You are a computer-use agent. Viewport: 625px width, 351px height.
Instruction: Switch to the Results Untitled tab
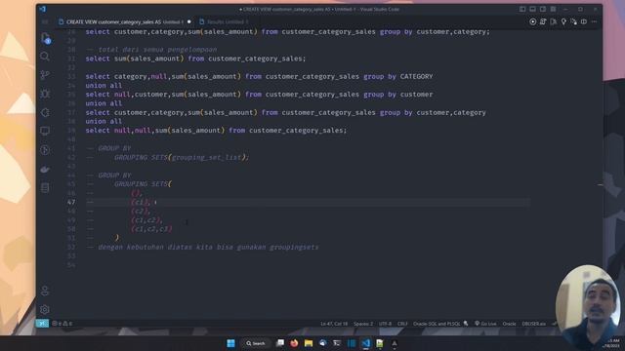(x=224, y=21)
